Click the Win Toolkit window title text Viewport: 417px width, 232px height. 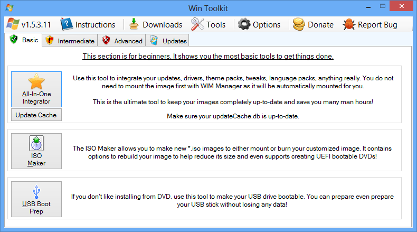pyautogui.click(x=208, y=8)
